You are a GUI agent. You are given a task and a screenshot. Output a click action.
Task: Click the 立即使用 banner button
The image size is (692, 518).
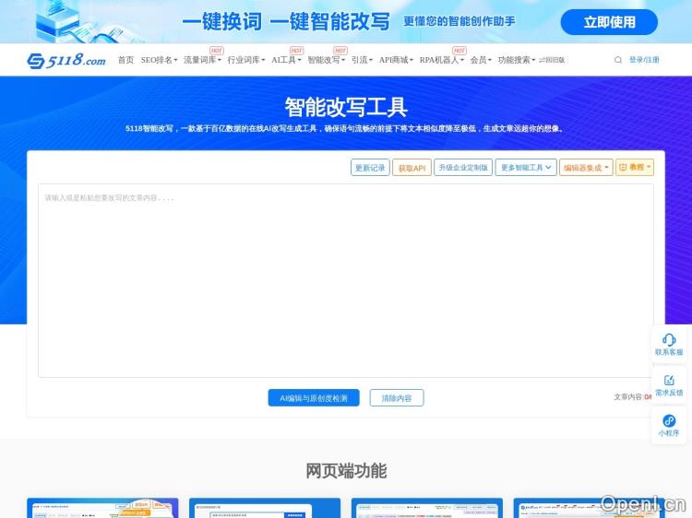609,22
